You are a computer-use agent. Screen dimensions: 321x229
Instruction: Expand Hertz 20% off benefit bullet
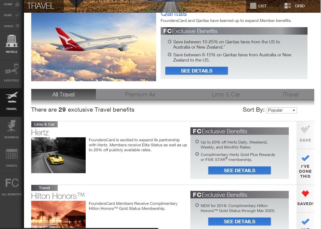tap(197, 142)
